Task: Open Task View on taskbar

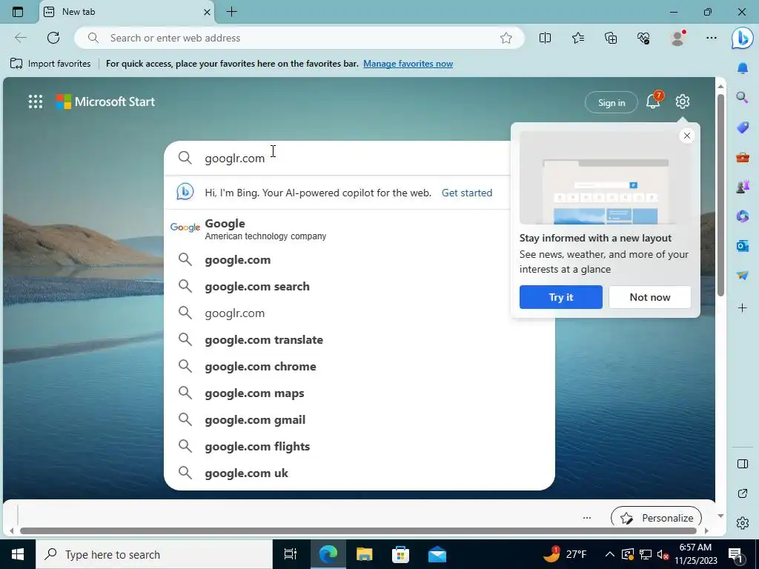Action: pos(291,554)
